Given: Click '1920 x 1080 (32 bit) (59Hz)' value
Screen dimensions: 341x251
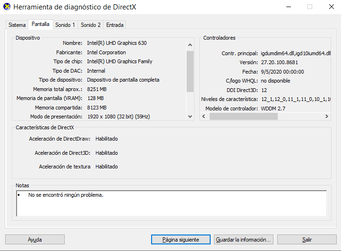Looking at the screenshot, I should [119, 117].
